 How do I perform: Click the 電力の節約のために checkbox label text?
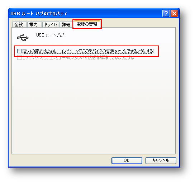pos(88,51)
